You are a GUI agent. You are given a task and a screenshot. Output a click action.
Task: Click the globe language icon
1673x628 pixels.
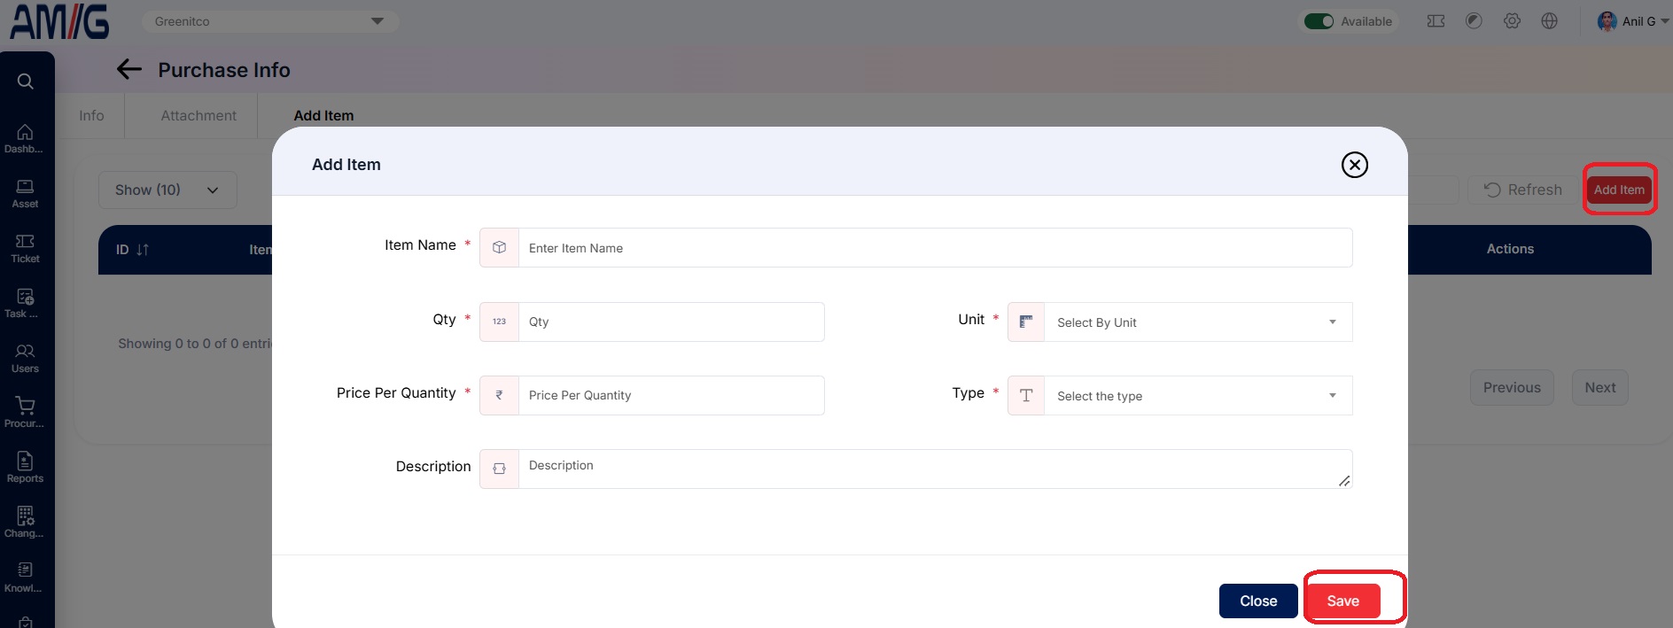pyautogui.click(x=1549, y=21)
